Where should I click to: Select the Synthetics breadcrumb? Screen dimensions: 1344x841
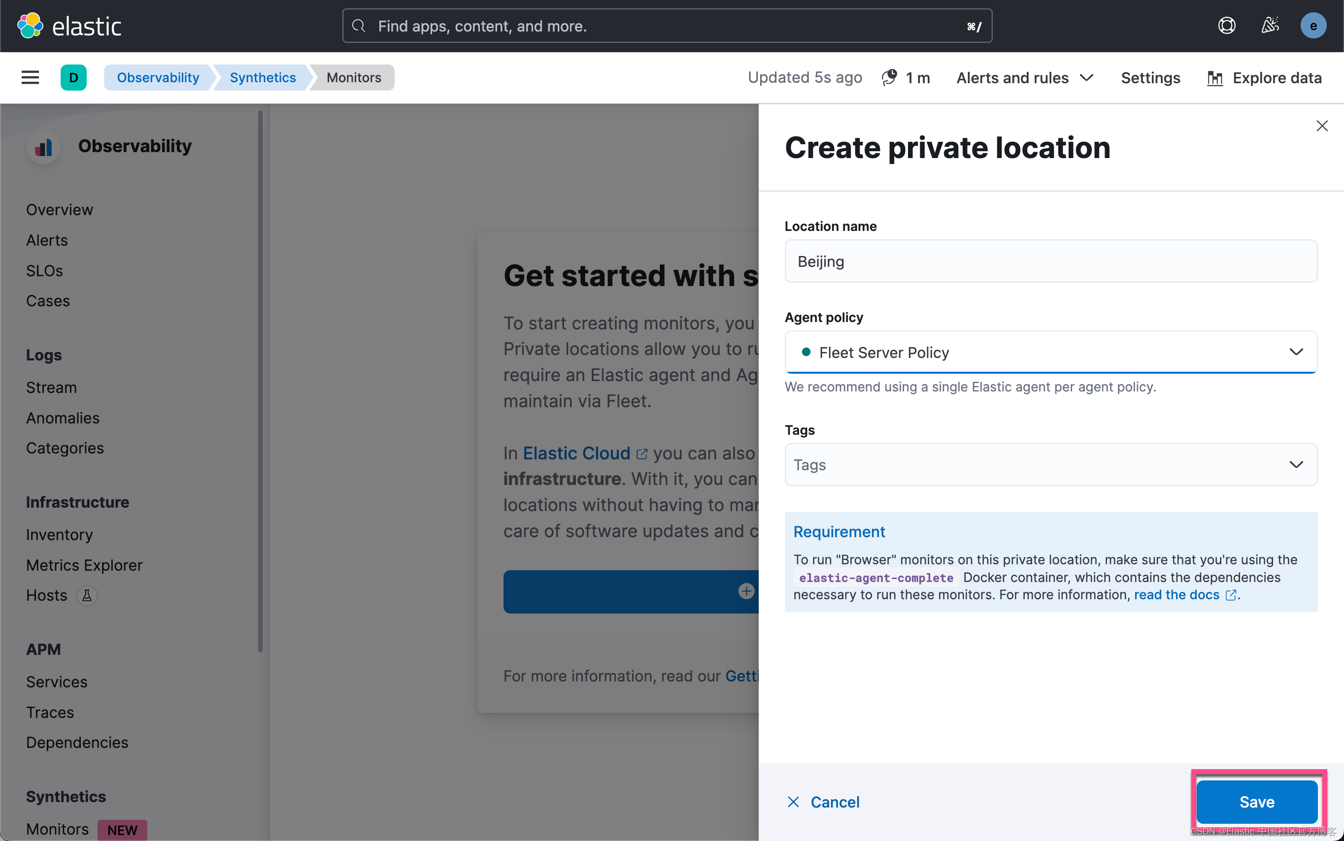click(262, 77)
